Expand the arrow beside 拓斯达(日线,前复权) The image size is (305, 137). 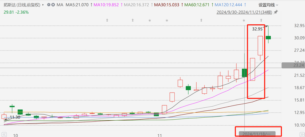(x=43, y=5)
